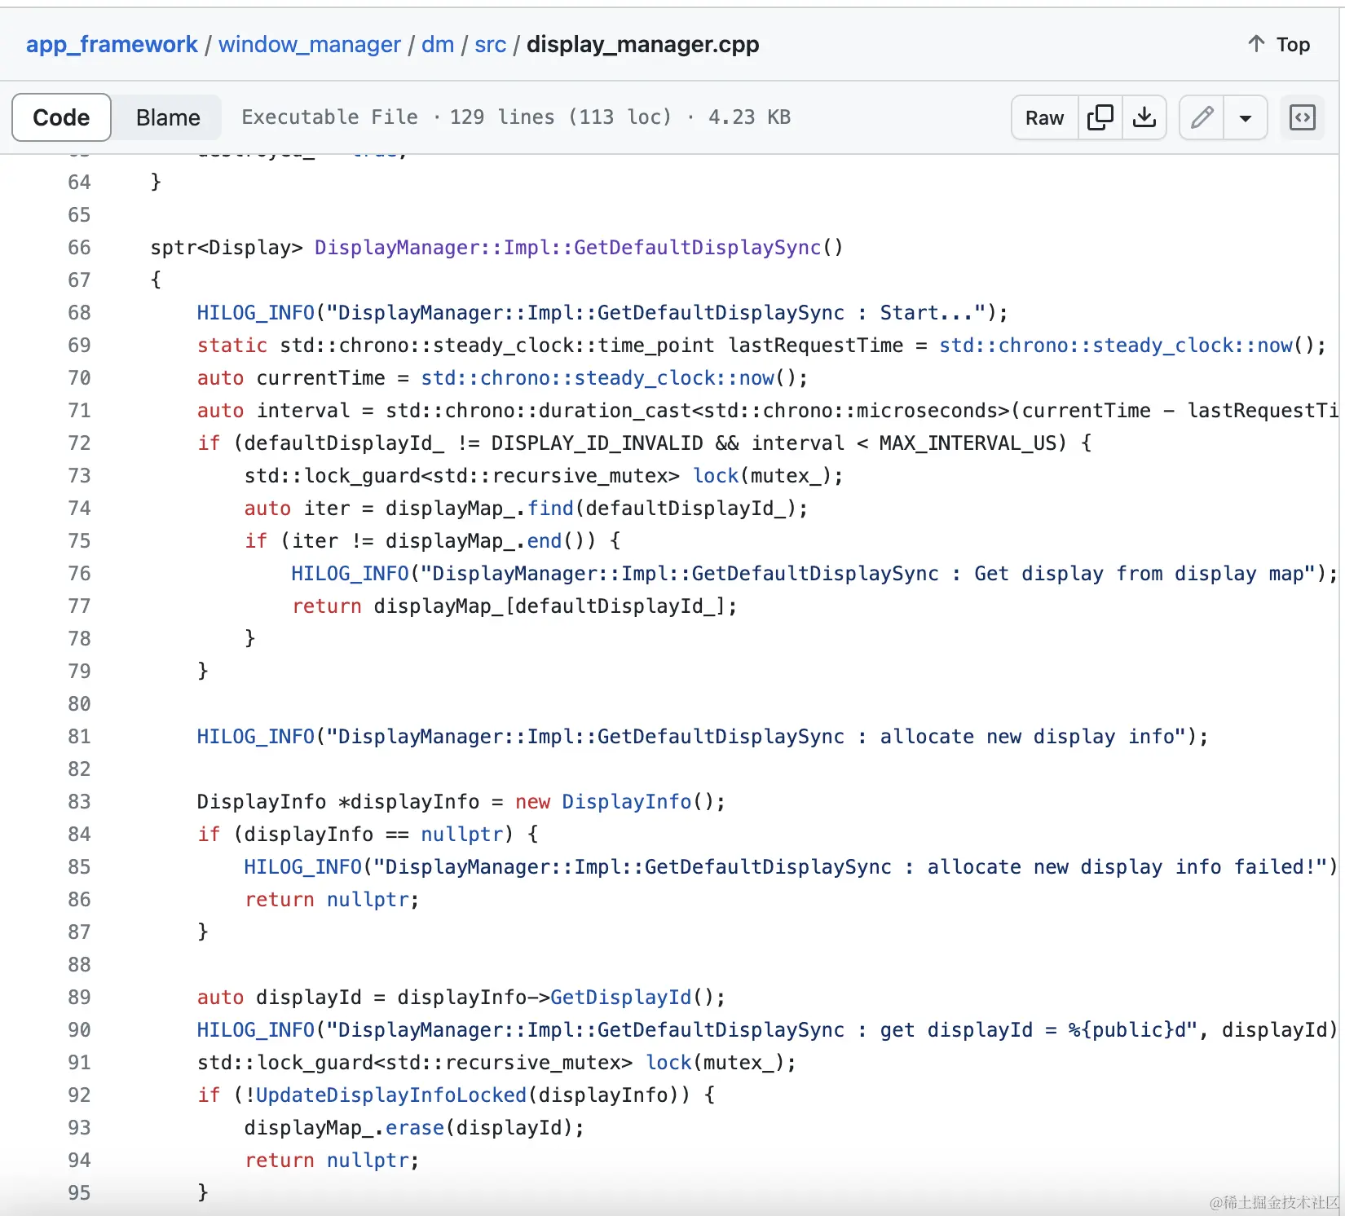Click lock(mutex_) on line 73
This screenshot has width=1345, height=1216.
click(x=767, y=476)
